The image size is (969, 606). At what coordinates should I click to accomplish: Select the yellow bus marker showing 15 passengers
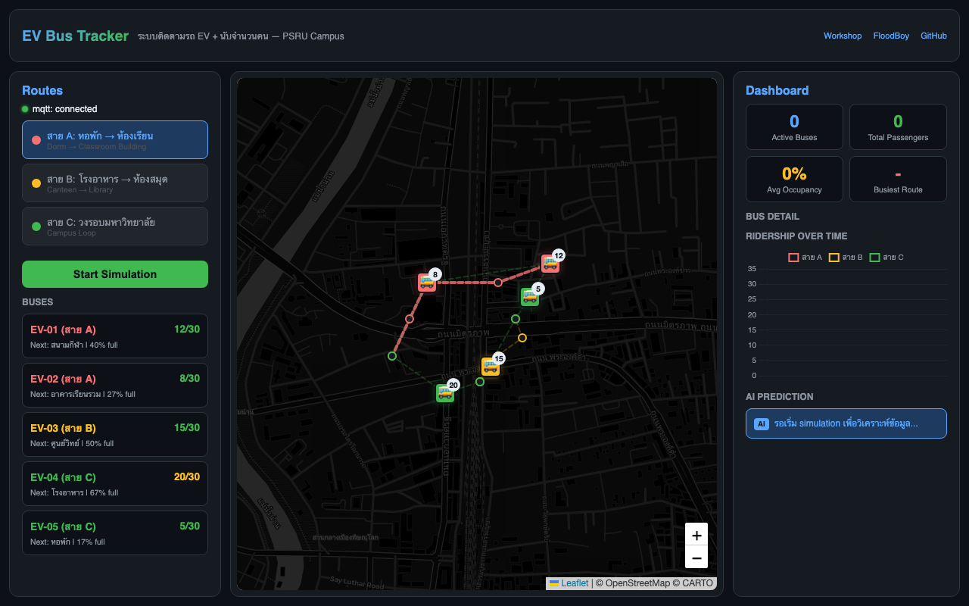490,367
